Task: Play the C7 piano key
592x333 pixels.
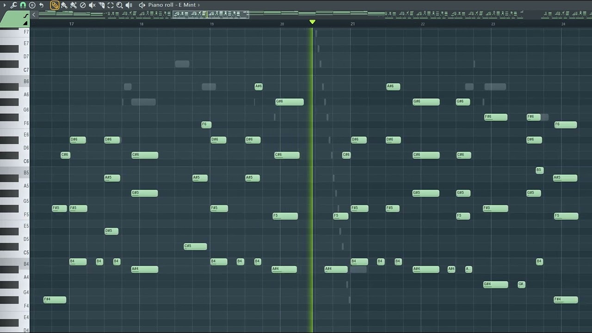Action: point(15,70)
